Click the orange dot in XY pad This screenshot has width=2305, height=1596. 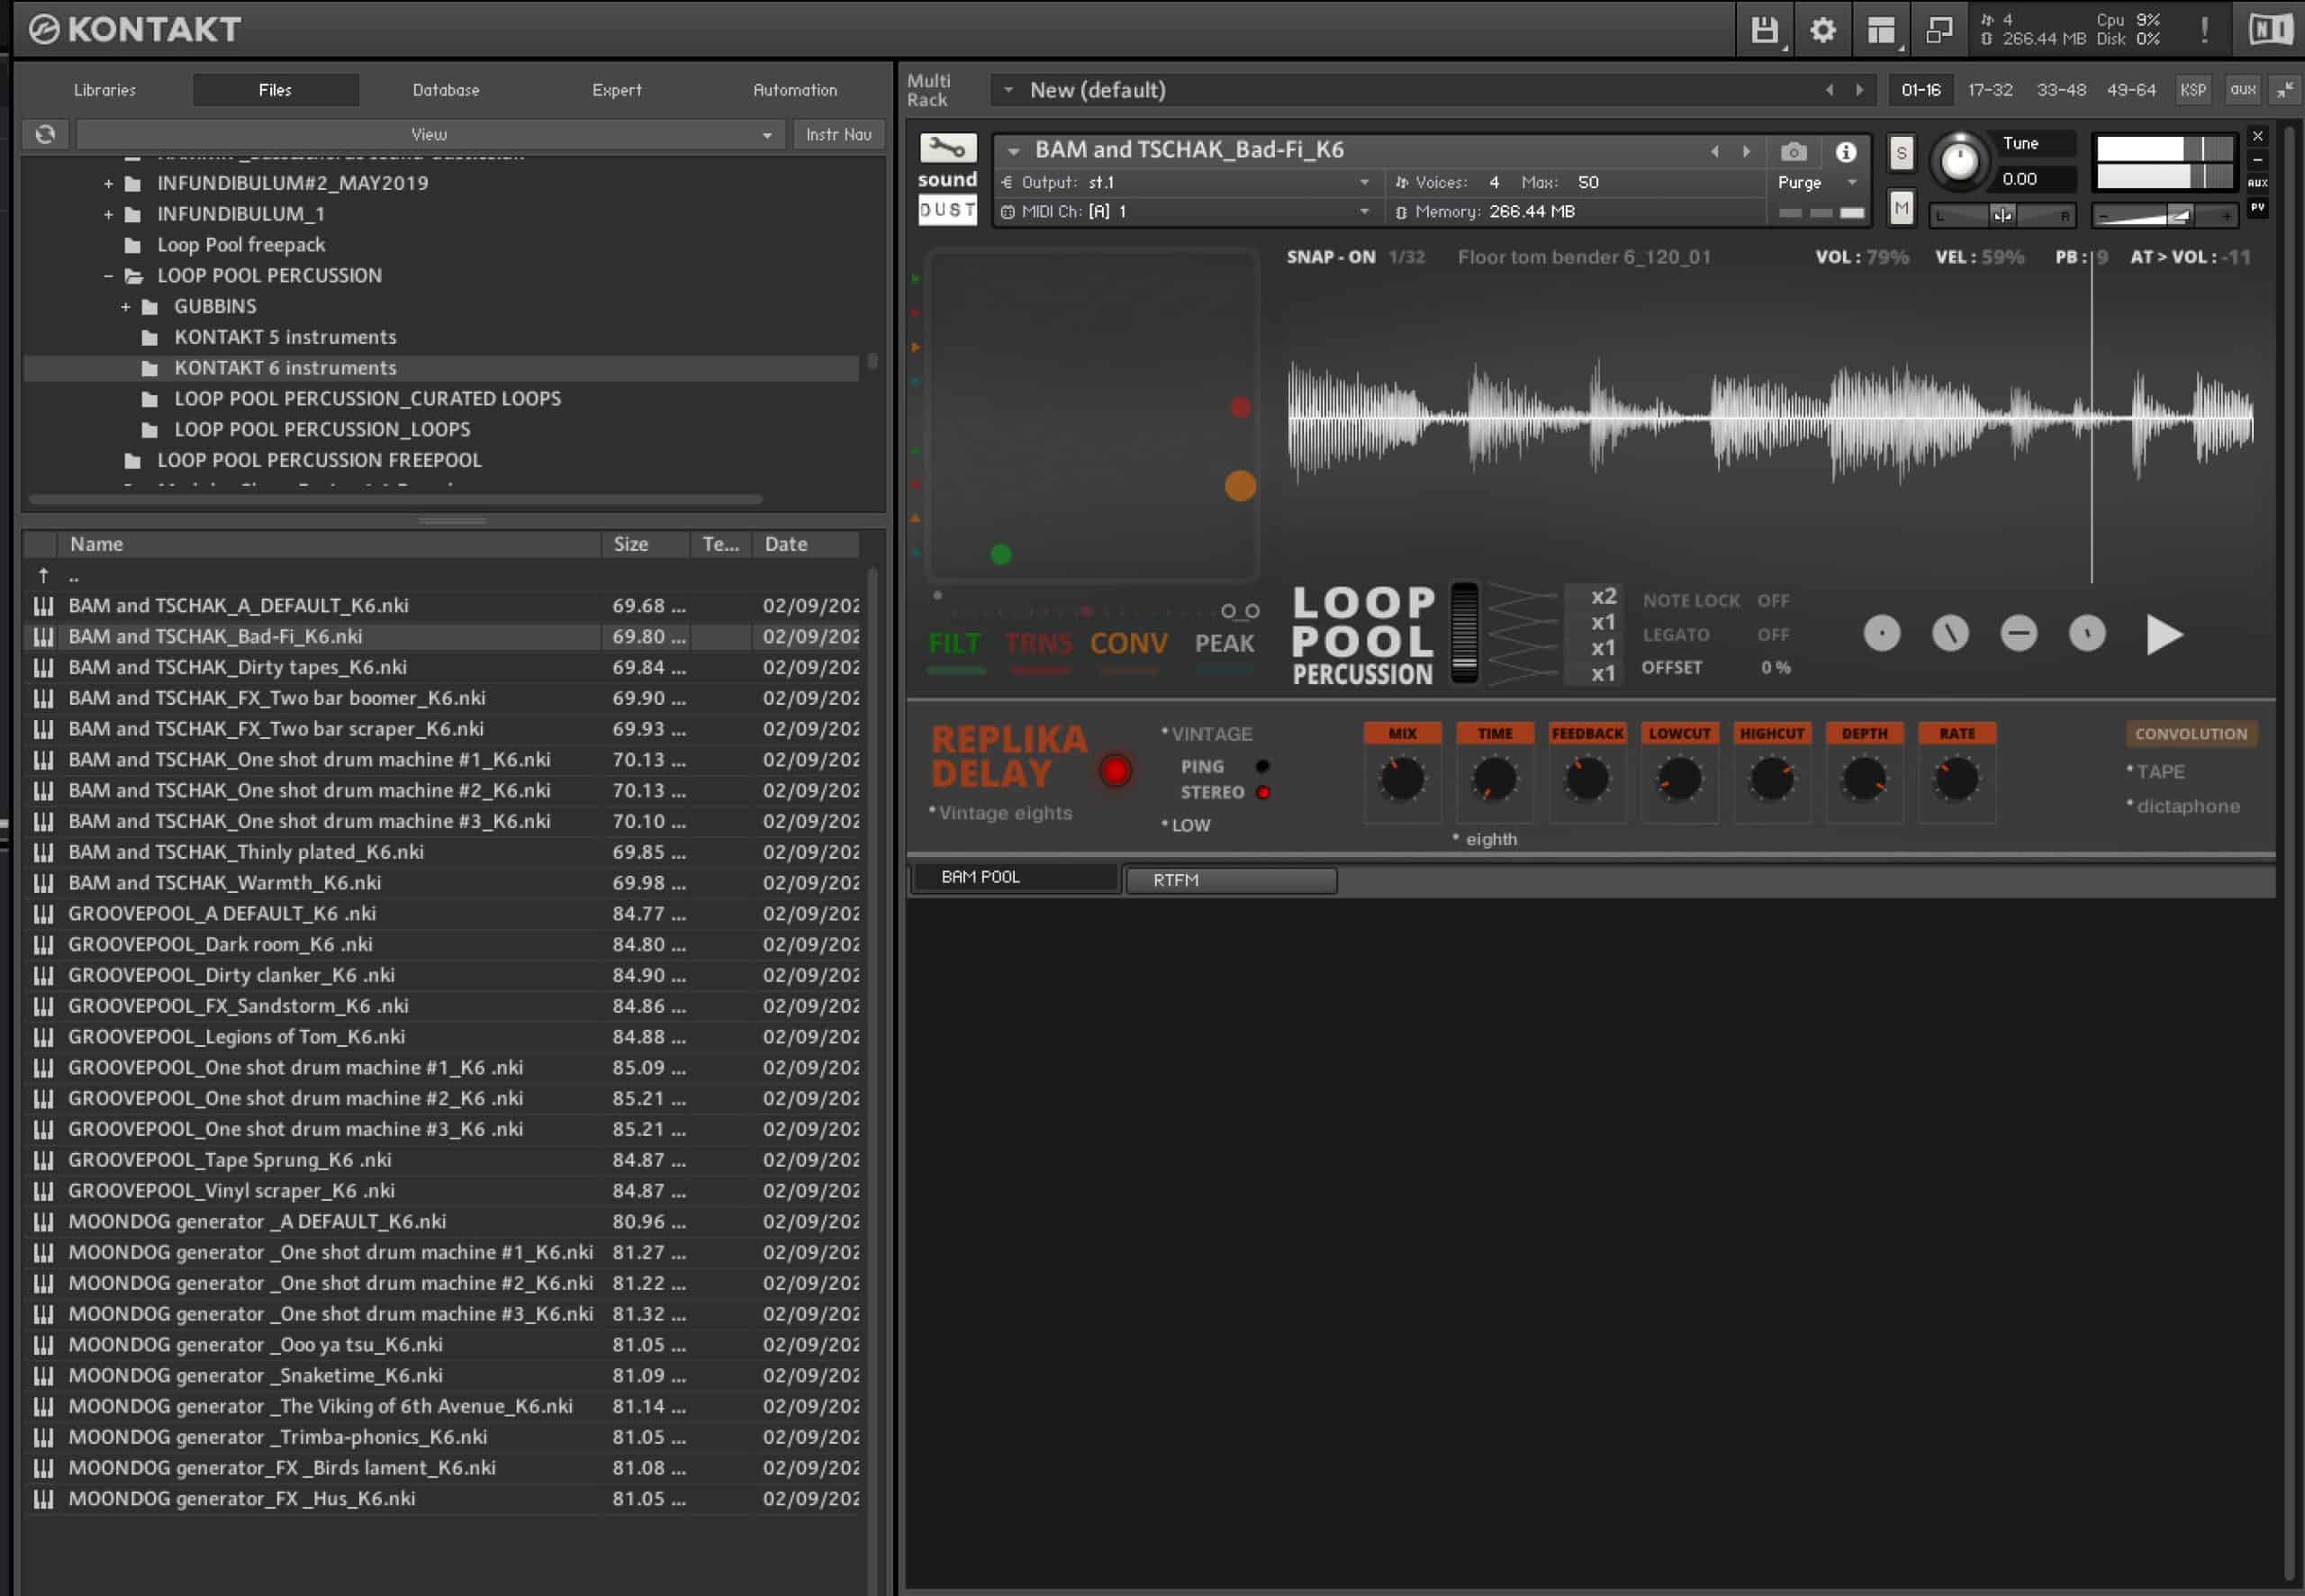pyautogui.click(x=1240, y=486)
